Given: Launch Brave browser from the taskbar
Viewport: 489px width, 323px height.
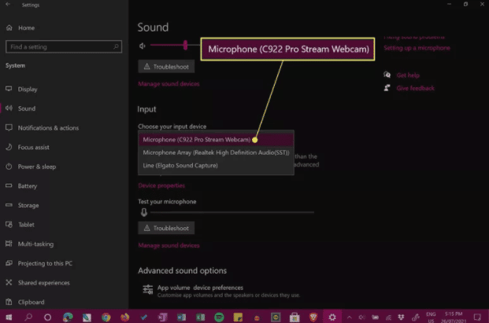Looking at the screenshot, I should 313,317.
